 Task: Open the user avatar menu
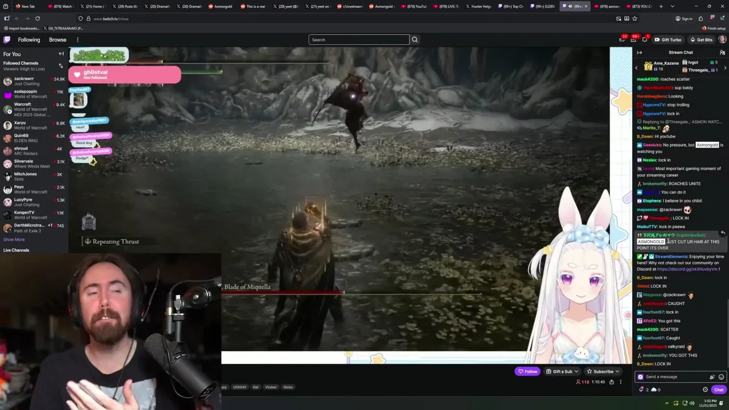tap(722, 40)
